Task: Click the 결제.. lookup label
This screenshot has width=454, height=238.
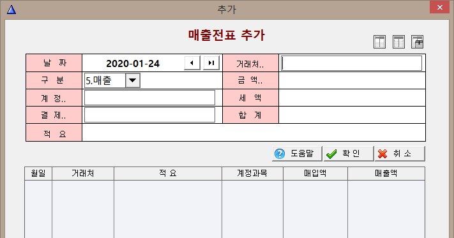Action: 54,115
